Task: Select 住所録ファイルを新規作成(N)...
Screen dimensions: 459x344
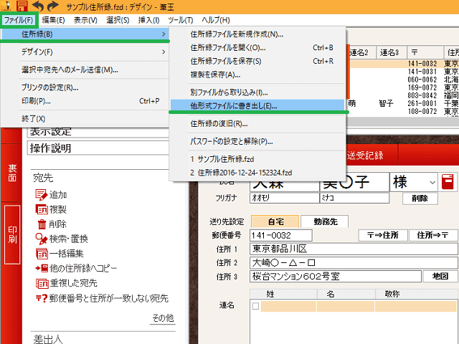Action: (x=257, y=34)
